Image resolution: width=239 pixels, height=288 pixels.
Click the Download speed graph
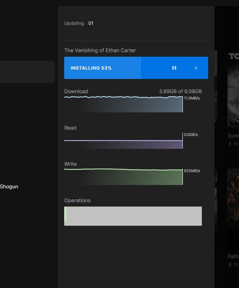(x=124, y=104)
